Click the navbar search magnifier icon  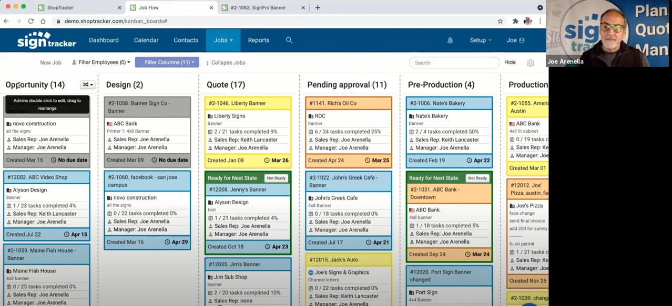289,40
